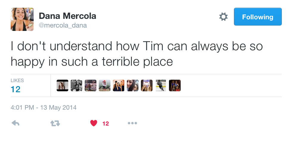Open the three-dots more options menu
The image size is (292, 141).
coord(132,123)
